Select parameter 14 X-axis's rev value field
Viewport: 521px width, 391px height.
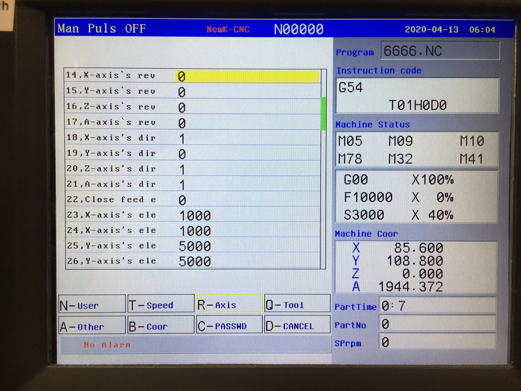click(247, 76)
